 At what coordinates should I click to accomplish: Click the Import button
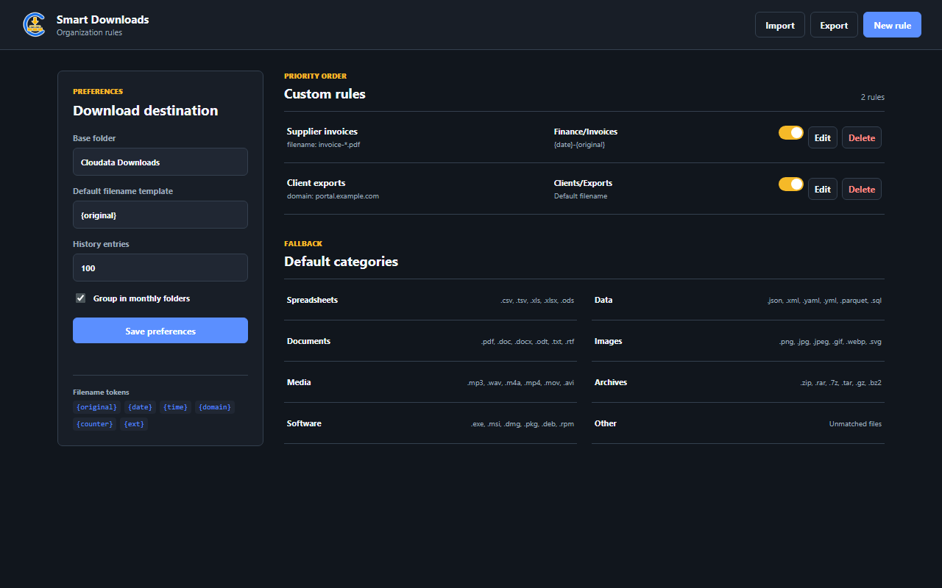point(780,25)
